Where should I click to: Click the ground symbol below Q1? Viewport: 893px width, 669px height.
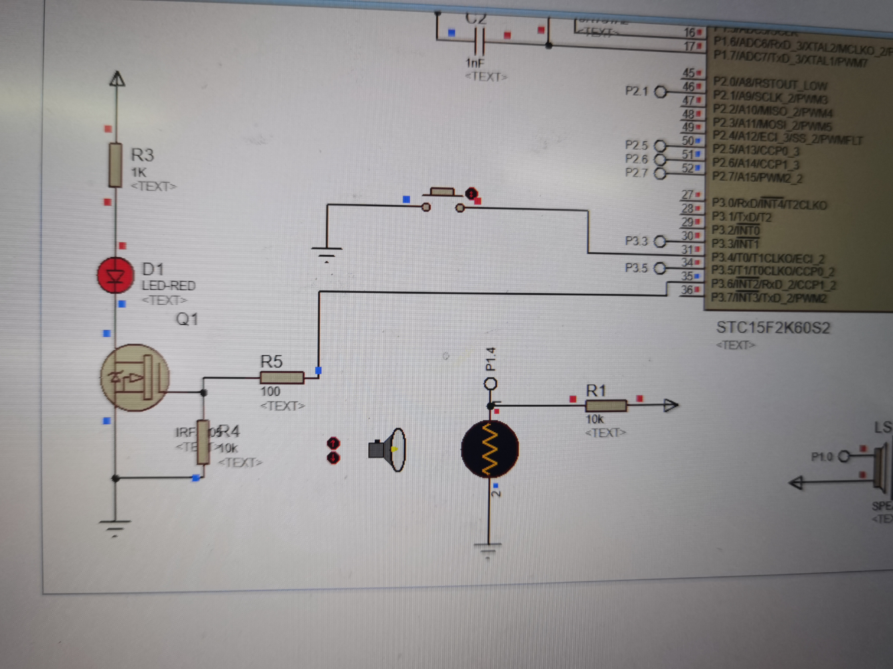point(115,529)
